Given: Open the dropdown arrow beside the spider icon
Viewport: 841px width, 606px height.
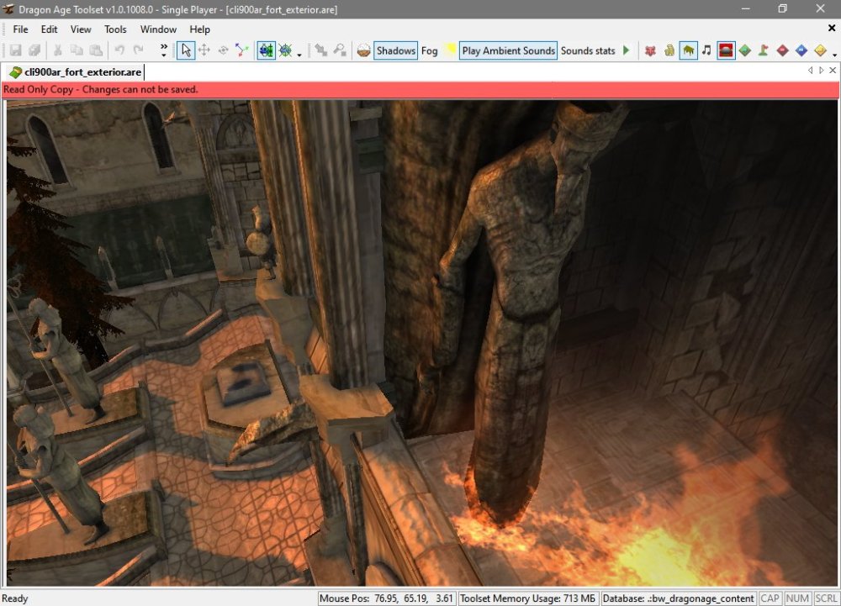Looking at the screenshot, I should [x=299, y=55].
